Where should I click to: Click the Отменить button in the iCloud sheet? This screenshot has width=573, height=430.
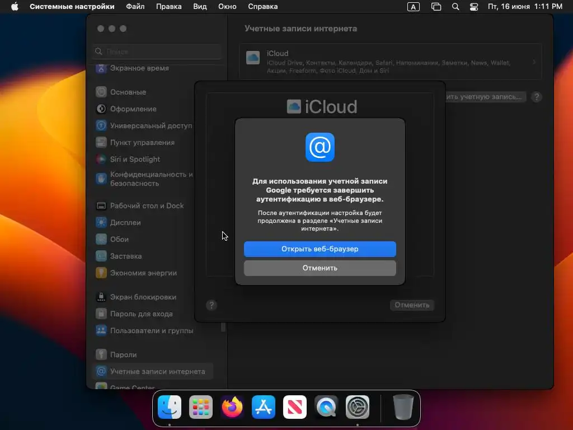(x=412, y=305)
